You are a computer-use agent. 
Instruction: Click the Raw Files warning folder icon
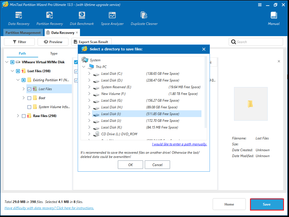[29, 116]
